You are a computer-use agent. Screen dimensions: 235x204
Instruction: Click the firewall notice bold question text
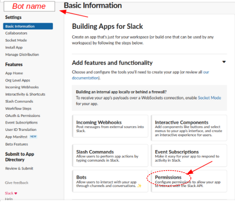121,92
